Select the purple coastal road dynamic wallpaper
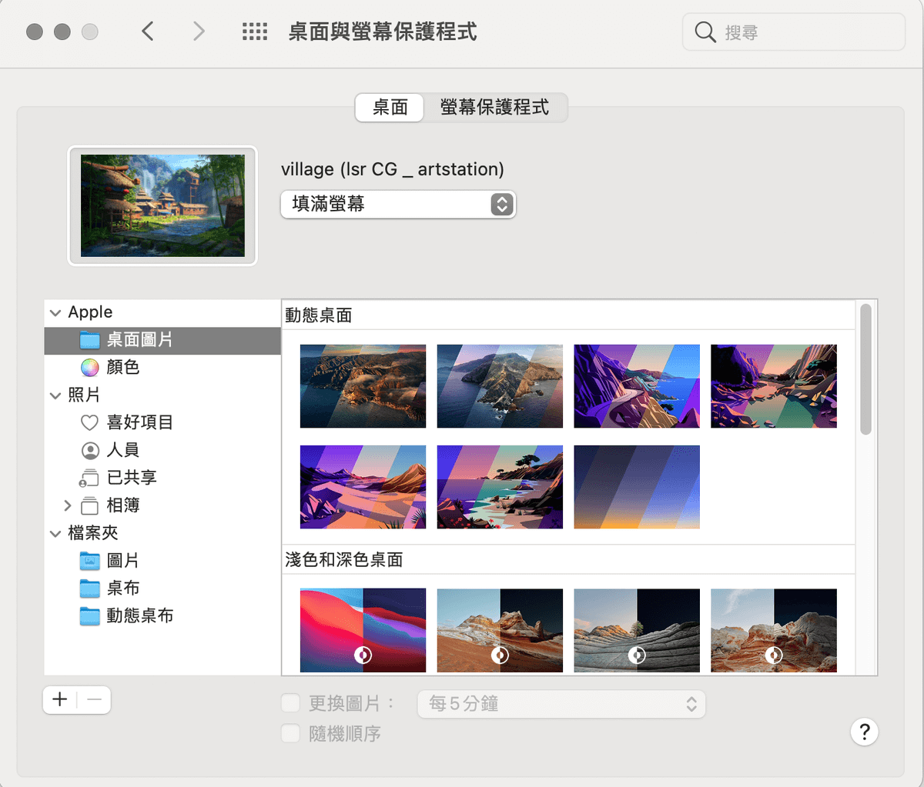This screenshot has width=924, height=787. pos(637,386)
